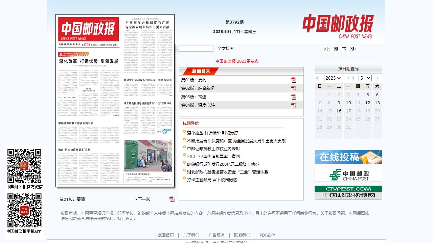Click the 第3792期 issue number text
The image size is (433, 243).
234,22
